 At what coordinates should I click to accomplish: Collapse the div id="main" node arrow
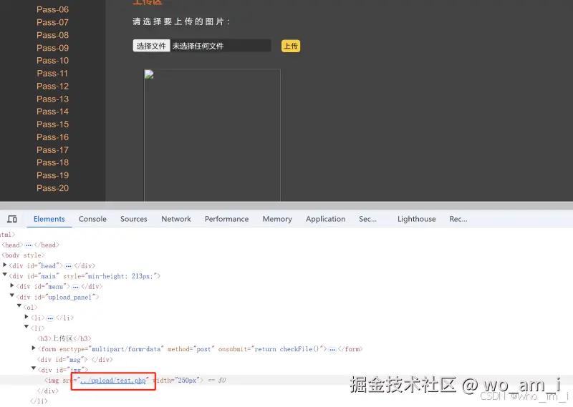coord(5,275)
